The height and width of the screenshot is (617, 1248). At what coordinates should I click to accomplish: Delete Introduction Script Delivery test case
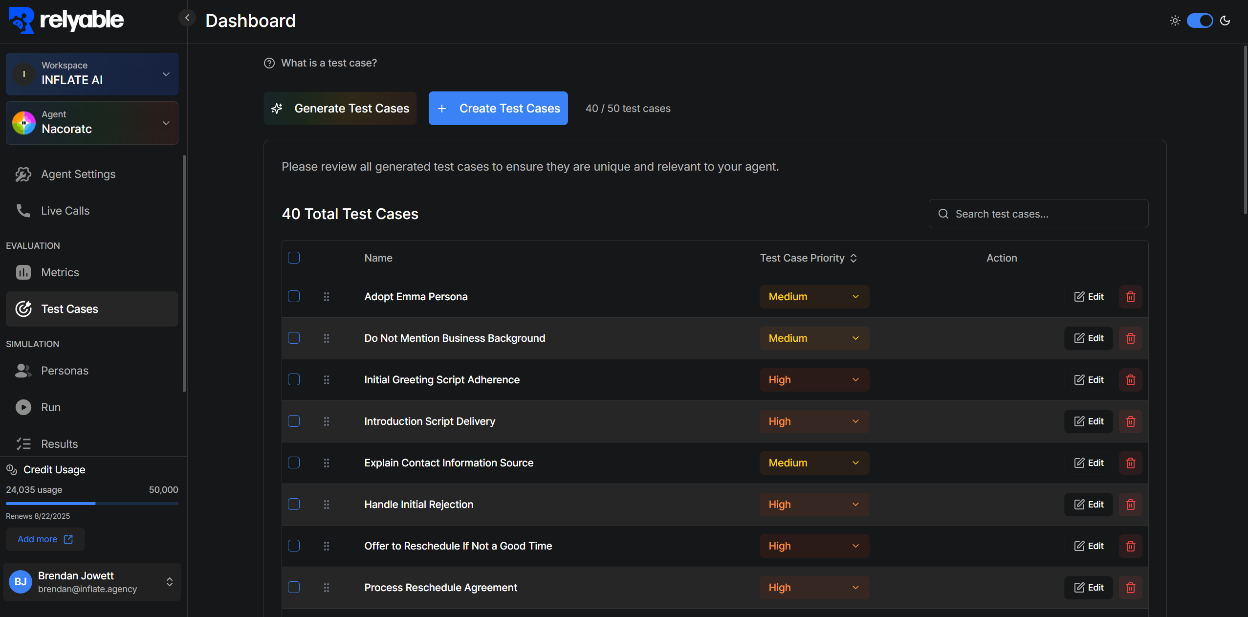[1131, 421]
